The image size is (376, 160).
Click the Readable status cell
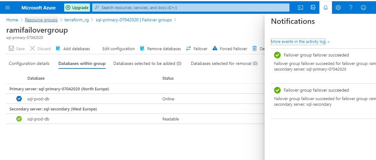171,119
